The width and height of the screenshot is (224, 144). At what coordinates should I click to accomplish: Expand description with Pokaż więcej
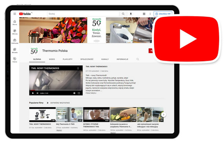[91, 93]
